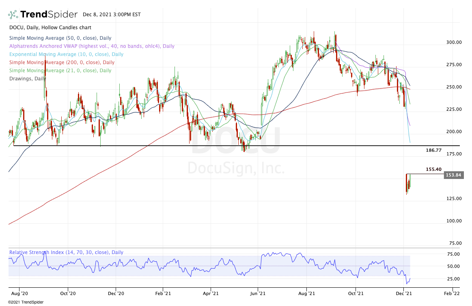
Task: Click the Apr '21 date axis label
Action: [211, 293]
